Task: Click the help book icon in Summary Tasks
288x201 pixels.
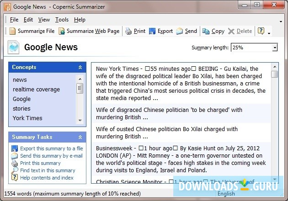Action: click(x=15, y=178)
